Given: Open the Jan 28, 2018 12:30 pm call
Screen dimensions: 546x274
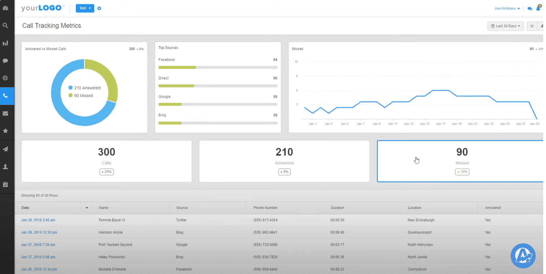Looking at the screenshot, I should pyautogui.click(x=39, y=232).
